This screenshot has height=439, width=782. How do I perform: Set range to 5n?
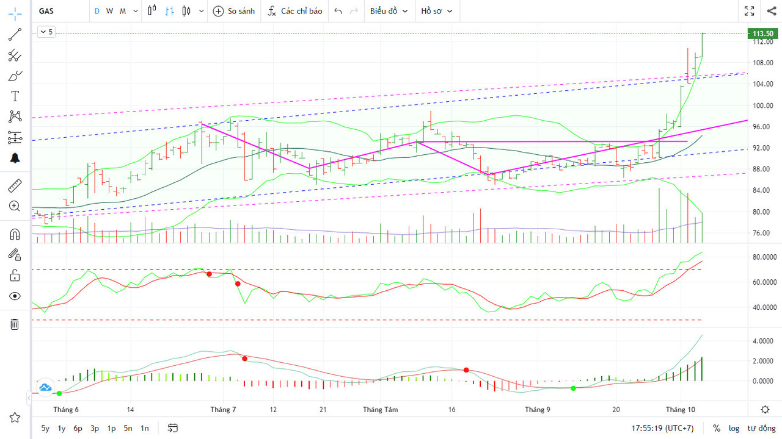[128, 428]
